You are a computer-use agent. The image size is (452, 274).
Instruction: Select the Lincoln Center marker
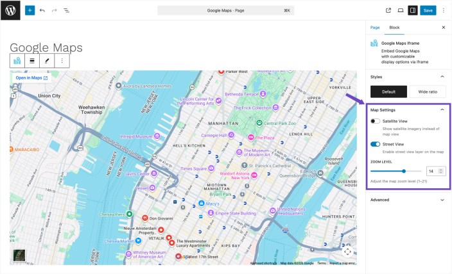(218, 101)
